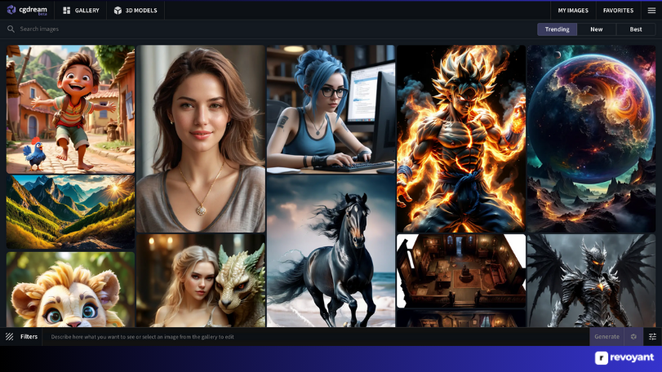Go to FAVORITES
This screenshot has height=372, width=662.
coord(618,10)
